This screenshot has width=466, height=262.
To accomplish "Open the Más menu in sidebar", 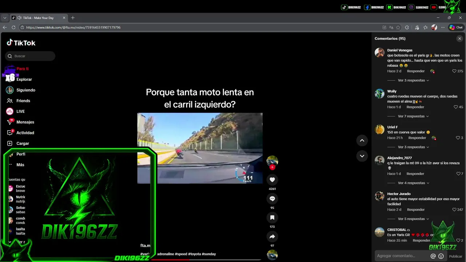I will [20, 165].
